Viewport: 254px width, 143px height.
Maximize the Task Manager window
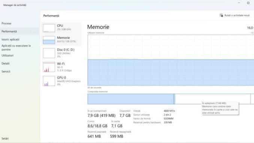pos(248,3)
